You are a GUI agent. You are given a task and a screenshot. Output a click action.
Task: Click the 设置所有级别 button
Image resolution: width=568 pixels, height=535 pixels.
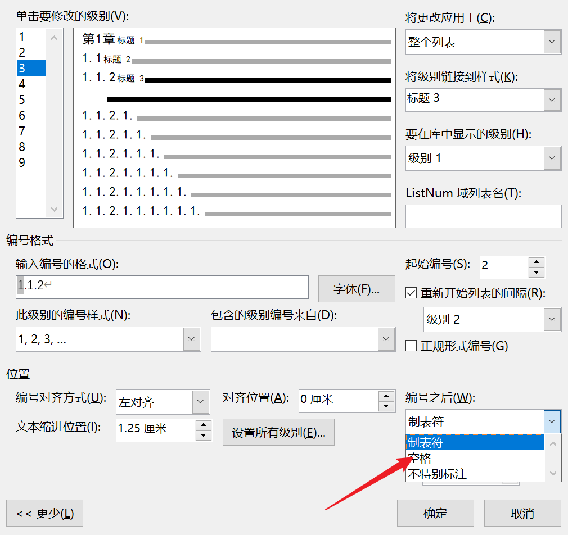click(x=278, y=432)
